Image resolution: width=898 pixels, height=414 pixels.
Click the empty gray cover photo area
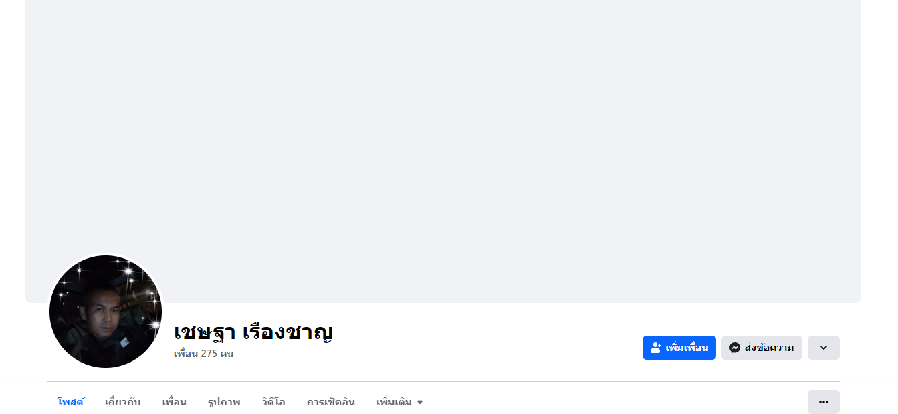coord(443,134)
